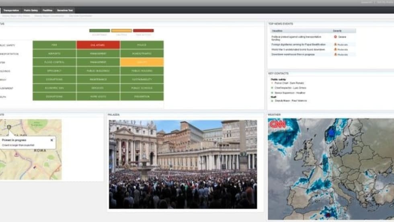This screenshot has width=394, height=222.
Task: Click the yellow Caution legend swatch
Action: point(121,31)
